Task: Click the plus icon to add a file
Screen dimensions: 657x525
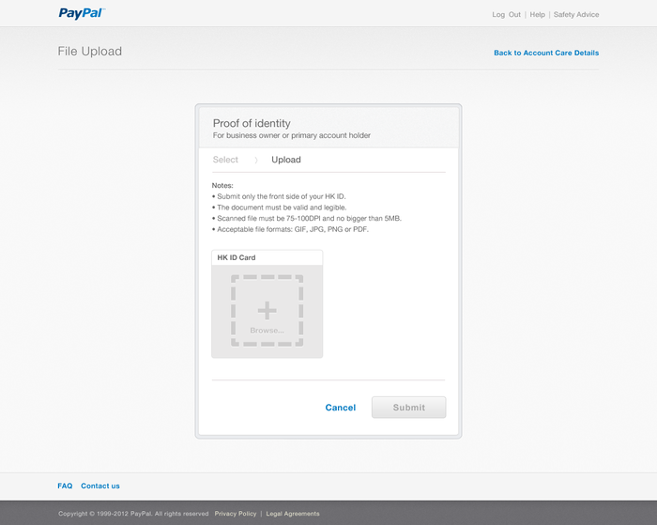Action: 267,311
